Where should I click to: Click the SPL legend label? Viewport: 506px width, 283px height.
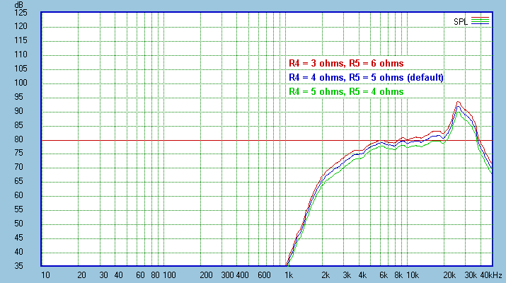[461, 21]
